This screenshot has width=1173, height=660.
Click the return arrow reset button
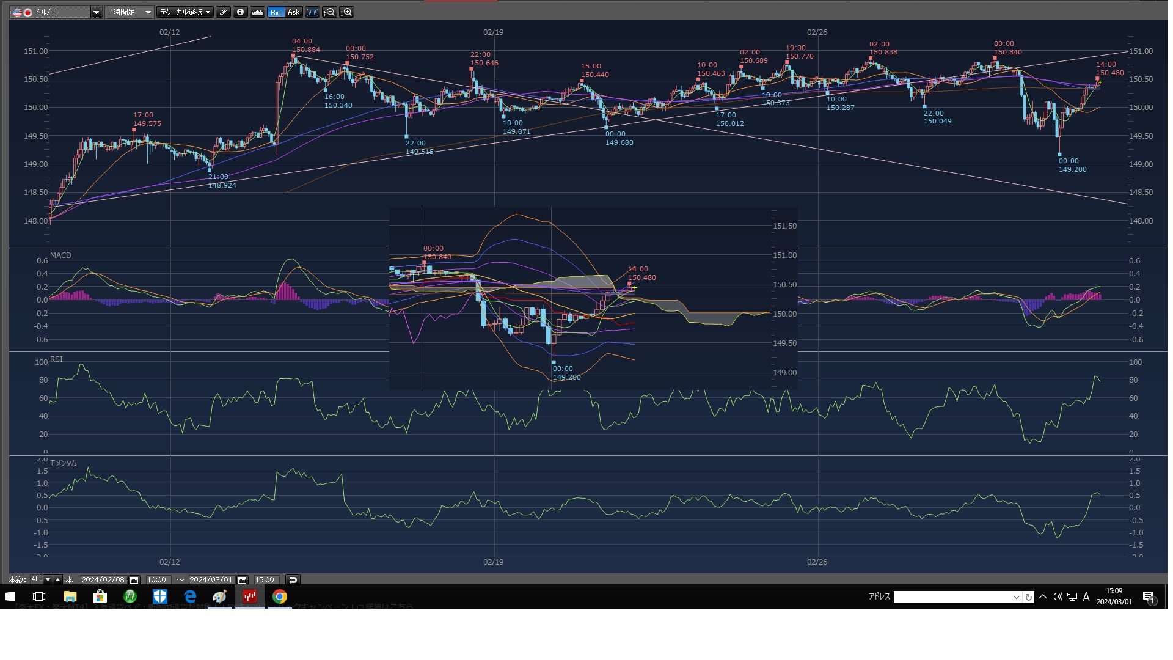point(293,580)
